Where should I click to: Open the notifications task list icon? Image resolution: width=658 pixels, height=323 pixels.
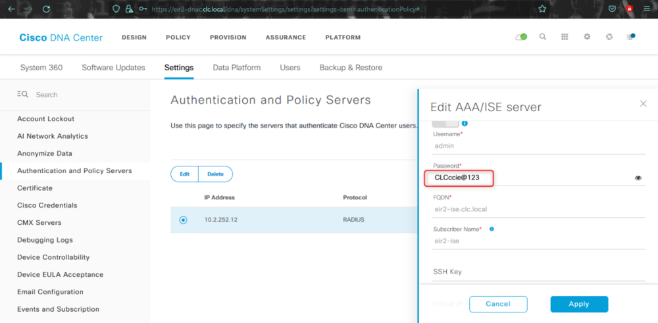pos(631,37)
